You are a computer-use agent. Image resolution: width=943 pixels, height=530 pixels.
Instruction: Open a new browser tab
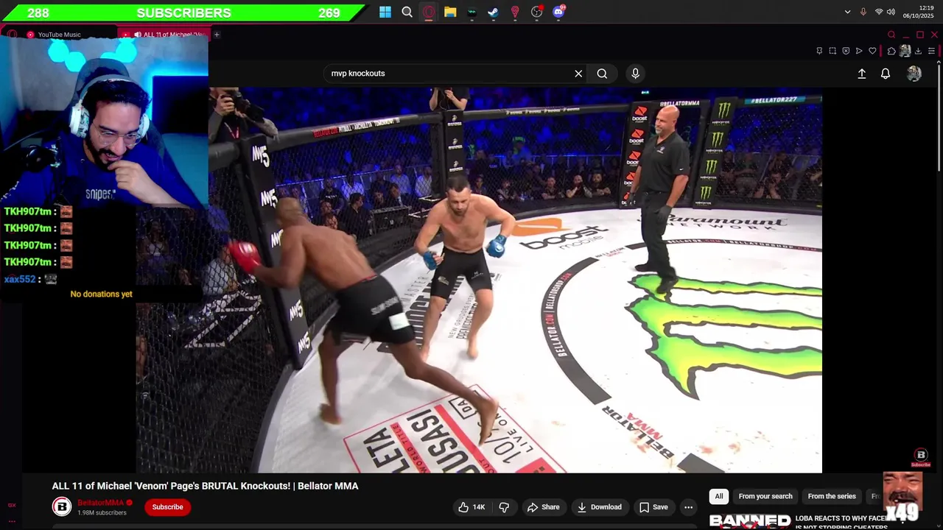[x=217, y=35]
